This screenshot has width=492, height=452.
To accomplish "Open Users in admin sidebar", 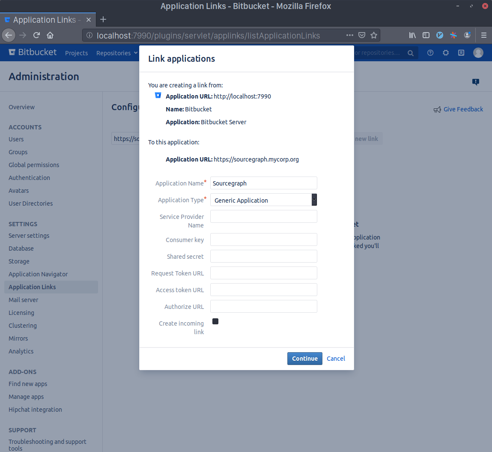I will tap(16, 139).
